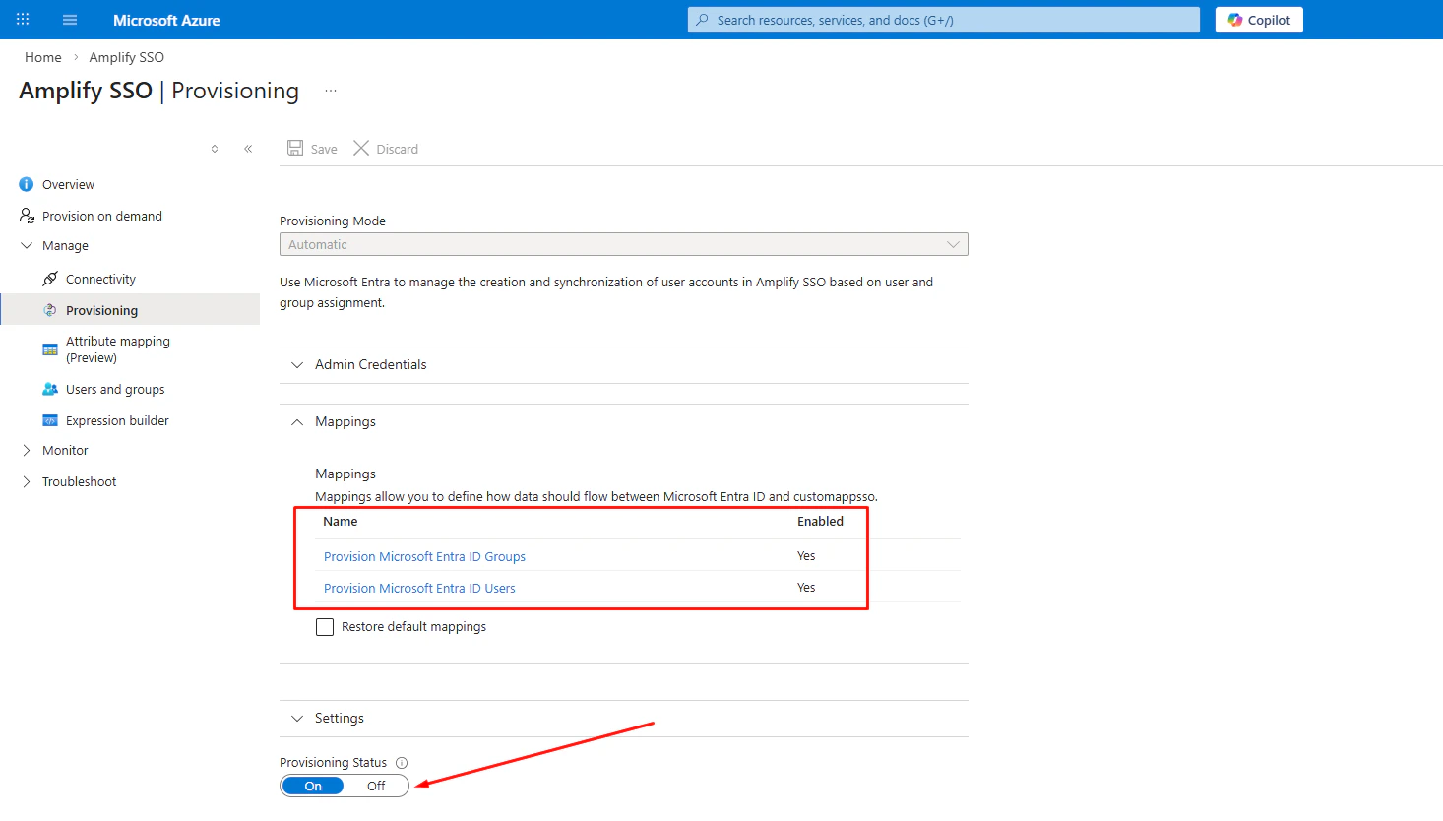Click the Provisioning Status info icon
Image resolution: width=1443 pixels, height=821 pixels.
(402, 763)
